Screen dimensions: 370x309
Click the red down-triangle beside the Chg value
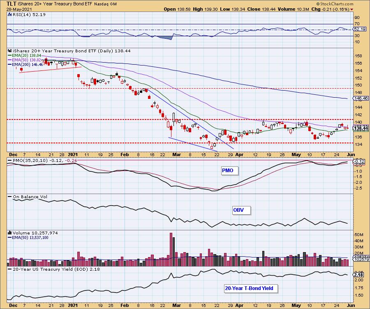351,9
